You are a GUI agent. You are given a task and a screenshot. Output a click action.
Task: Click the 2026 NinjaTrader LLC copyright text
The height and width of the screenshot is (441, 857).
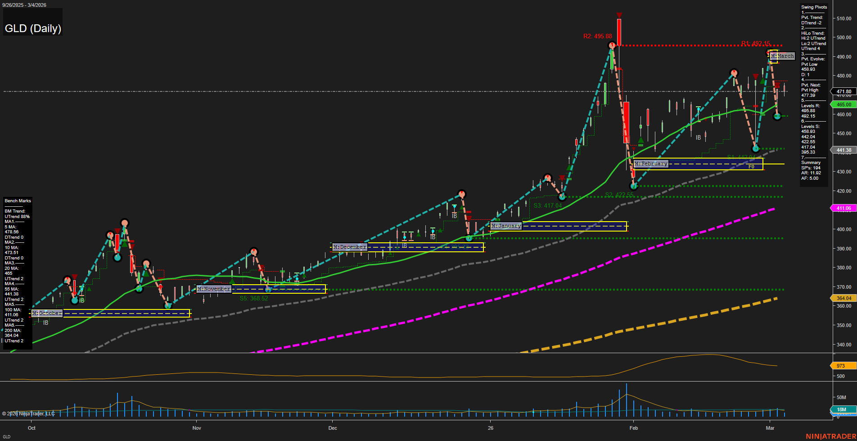point(29,414)
